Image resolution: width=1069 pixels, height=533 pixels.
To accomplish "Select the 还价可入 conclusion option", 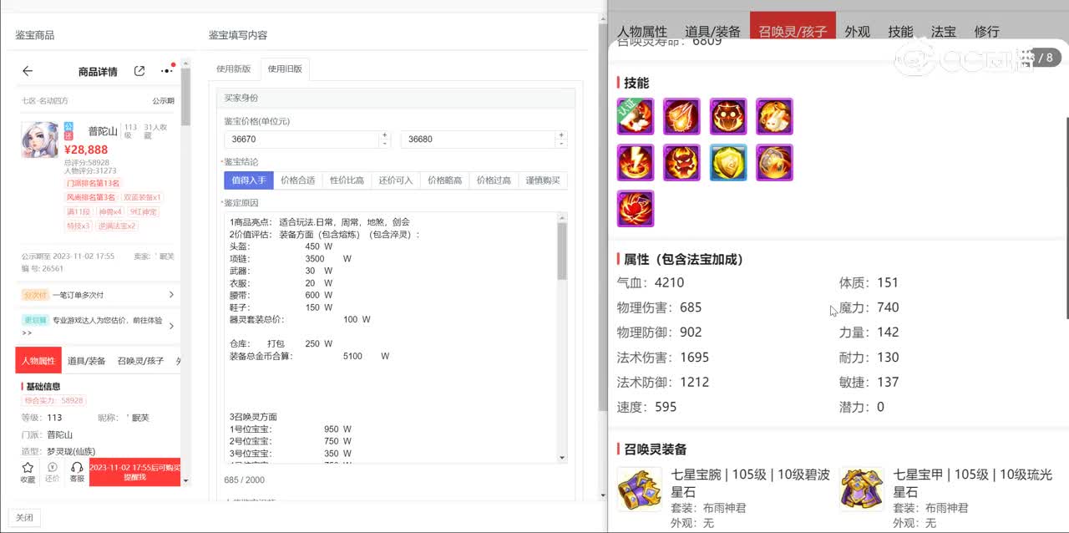I will point(396,180).
